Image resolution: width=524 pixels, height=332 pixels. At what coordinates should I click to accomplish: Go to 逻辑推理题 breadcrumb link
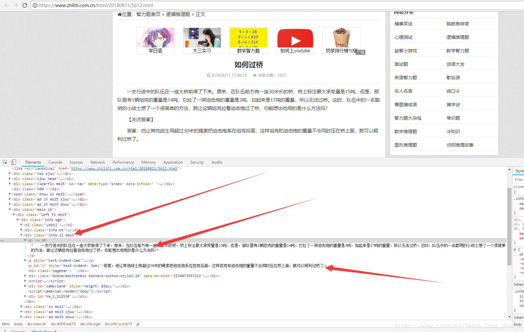178,14
